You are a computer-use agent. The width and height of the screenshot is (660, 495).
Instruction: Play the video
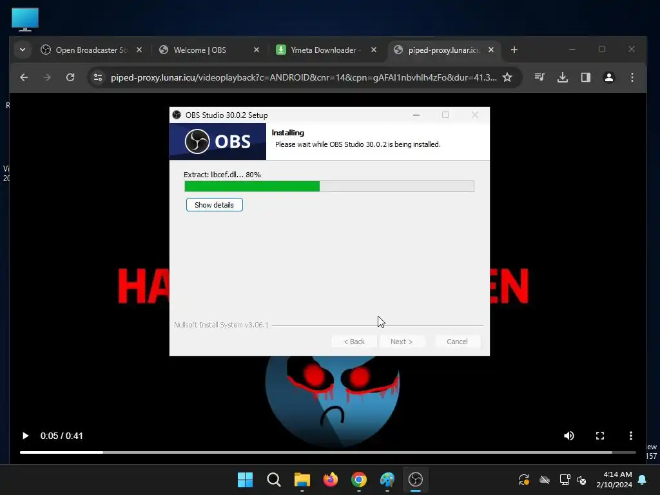coord(25,436)
